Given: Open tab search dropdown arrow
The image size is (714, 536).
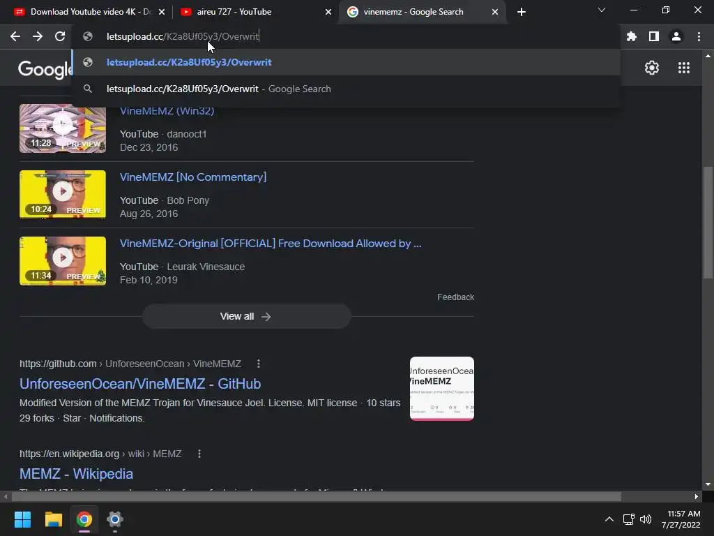Looking at the screenshot, I should point(602,10).
